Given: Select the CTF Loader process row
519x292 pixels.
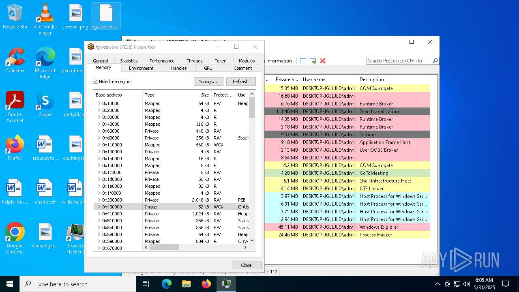Looking at the screenshot, I should click(x=347, y=189).
